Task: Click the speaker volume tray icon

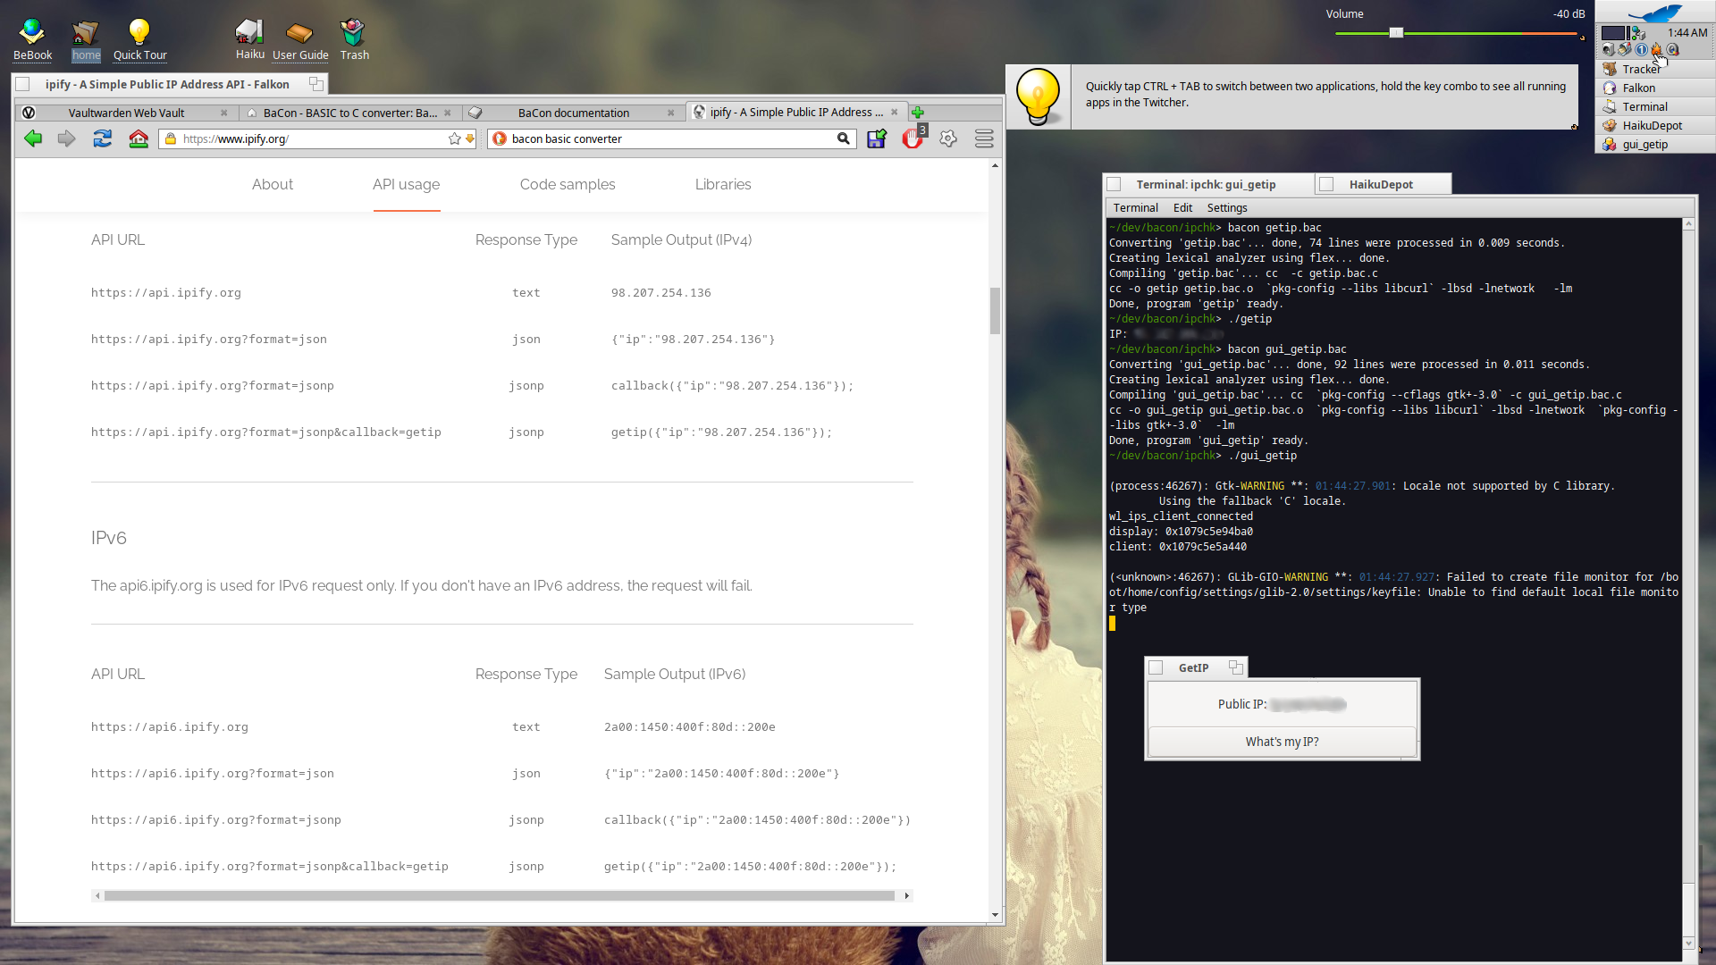Action: click(1609, 50)
